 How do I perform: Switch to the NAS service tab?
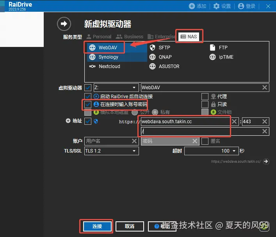point(189,37)
